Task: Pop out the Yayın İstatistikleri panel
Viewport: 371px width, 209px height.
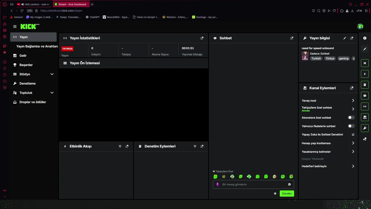Action: tap(202, 38)
